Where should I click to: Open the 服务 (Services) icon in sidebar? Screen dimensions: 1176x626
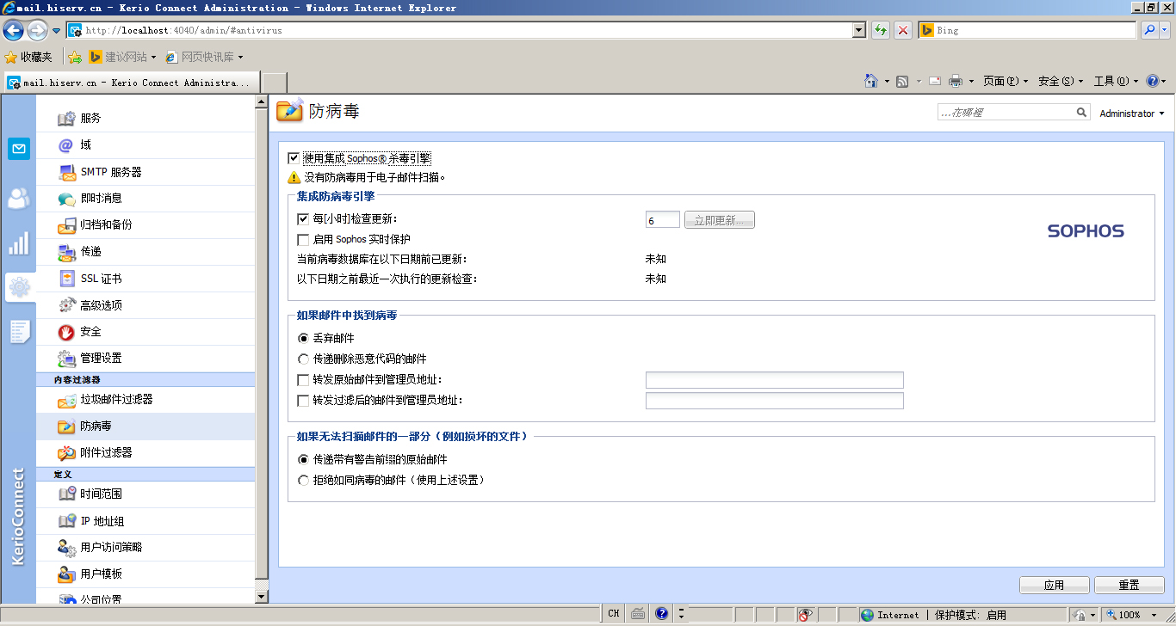pyautogui.click(x=66, y=118)
